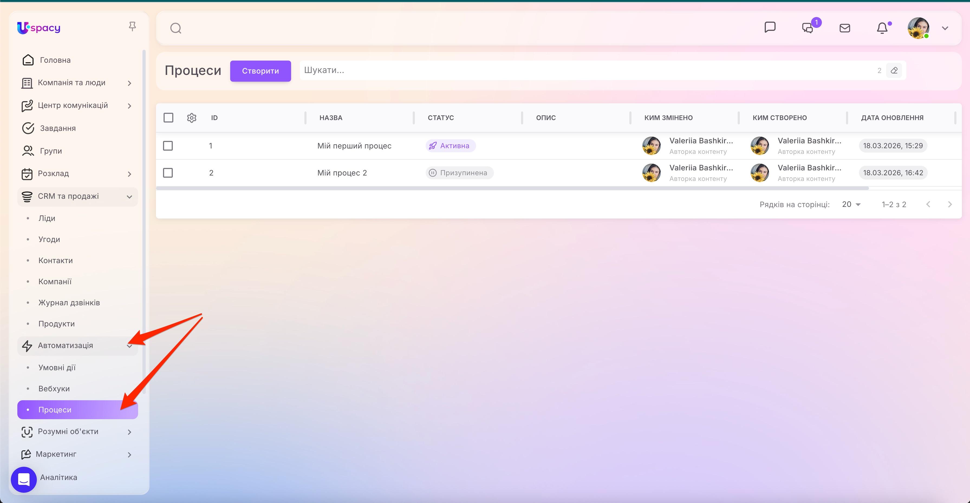
Task: Click the global search magnifier icon
Action: click(x=176, y=28)
